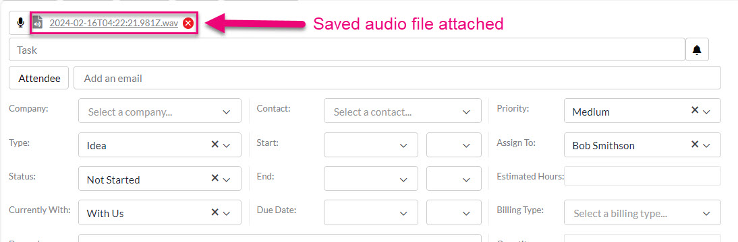This screenshot has height=242, width=738.
Task: Click the Estimated Hours input field
Action: (x=642, y=176)
